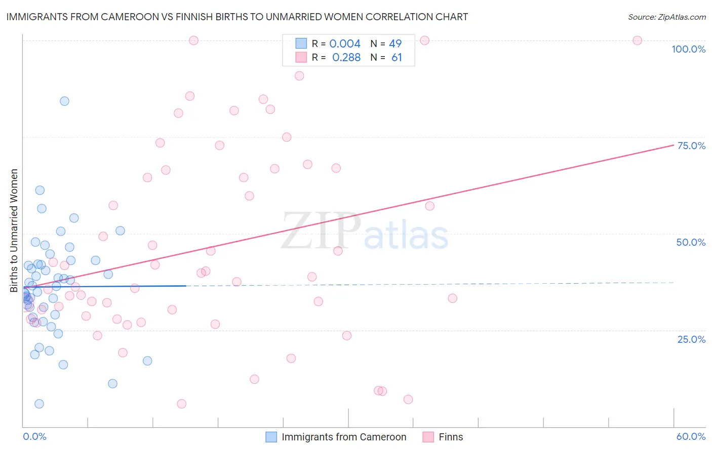Click the dashed blue extrapolation line
Viewport: 712px width, 451px height.
click(x=430, y=284)
